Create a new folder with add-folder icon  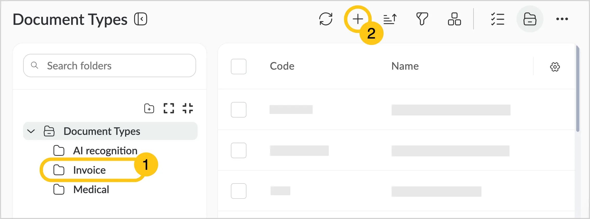[149, 108]
